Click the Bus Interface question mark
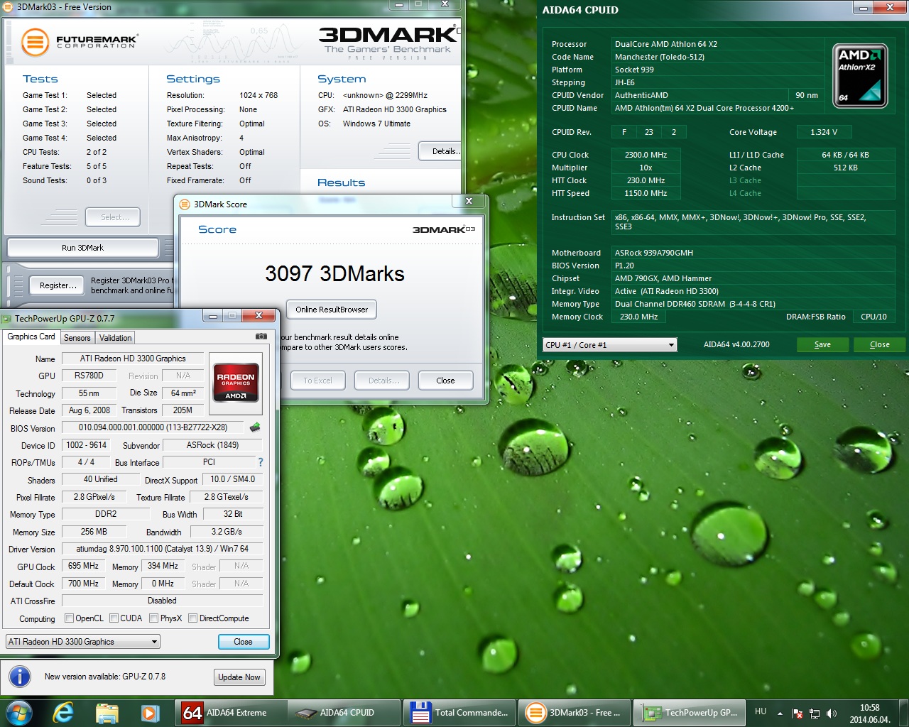This screenshot has height=727, width=909. (261, 462)
